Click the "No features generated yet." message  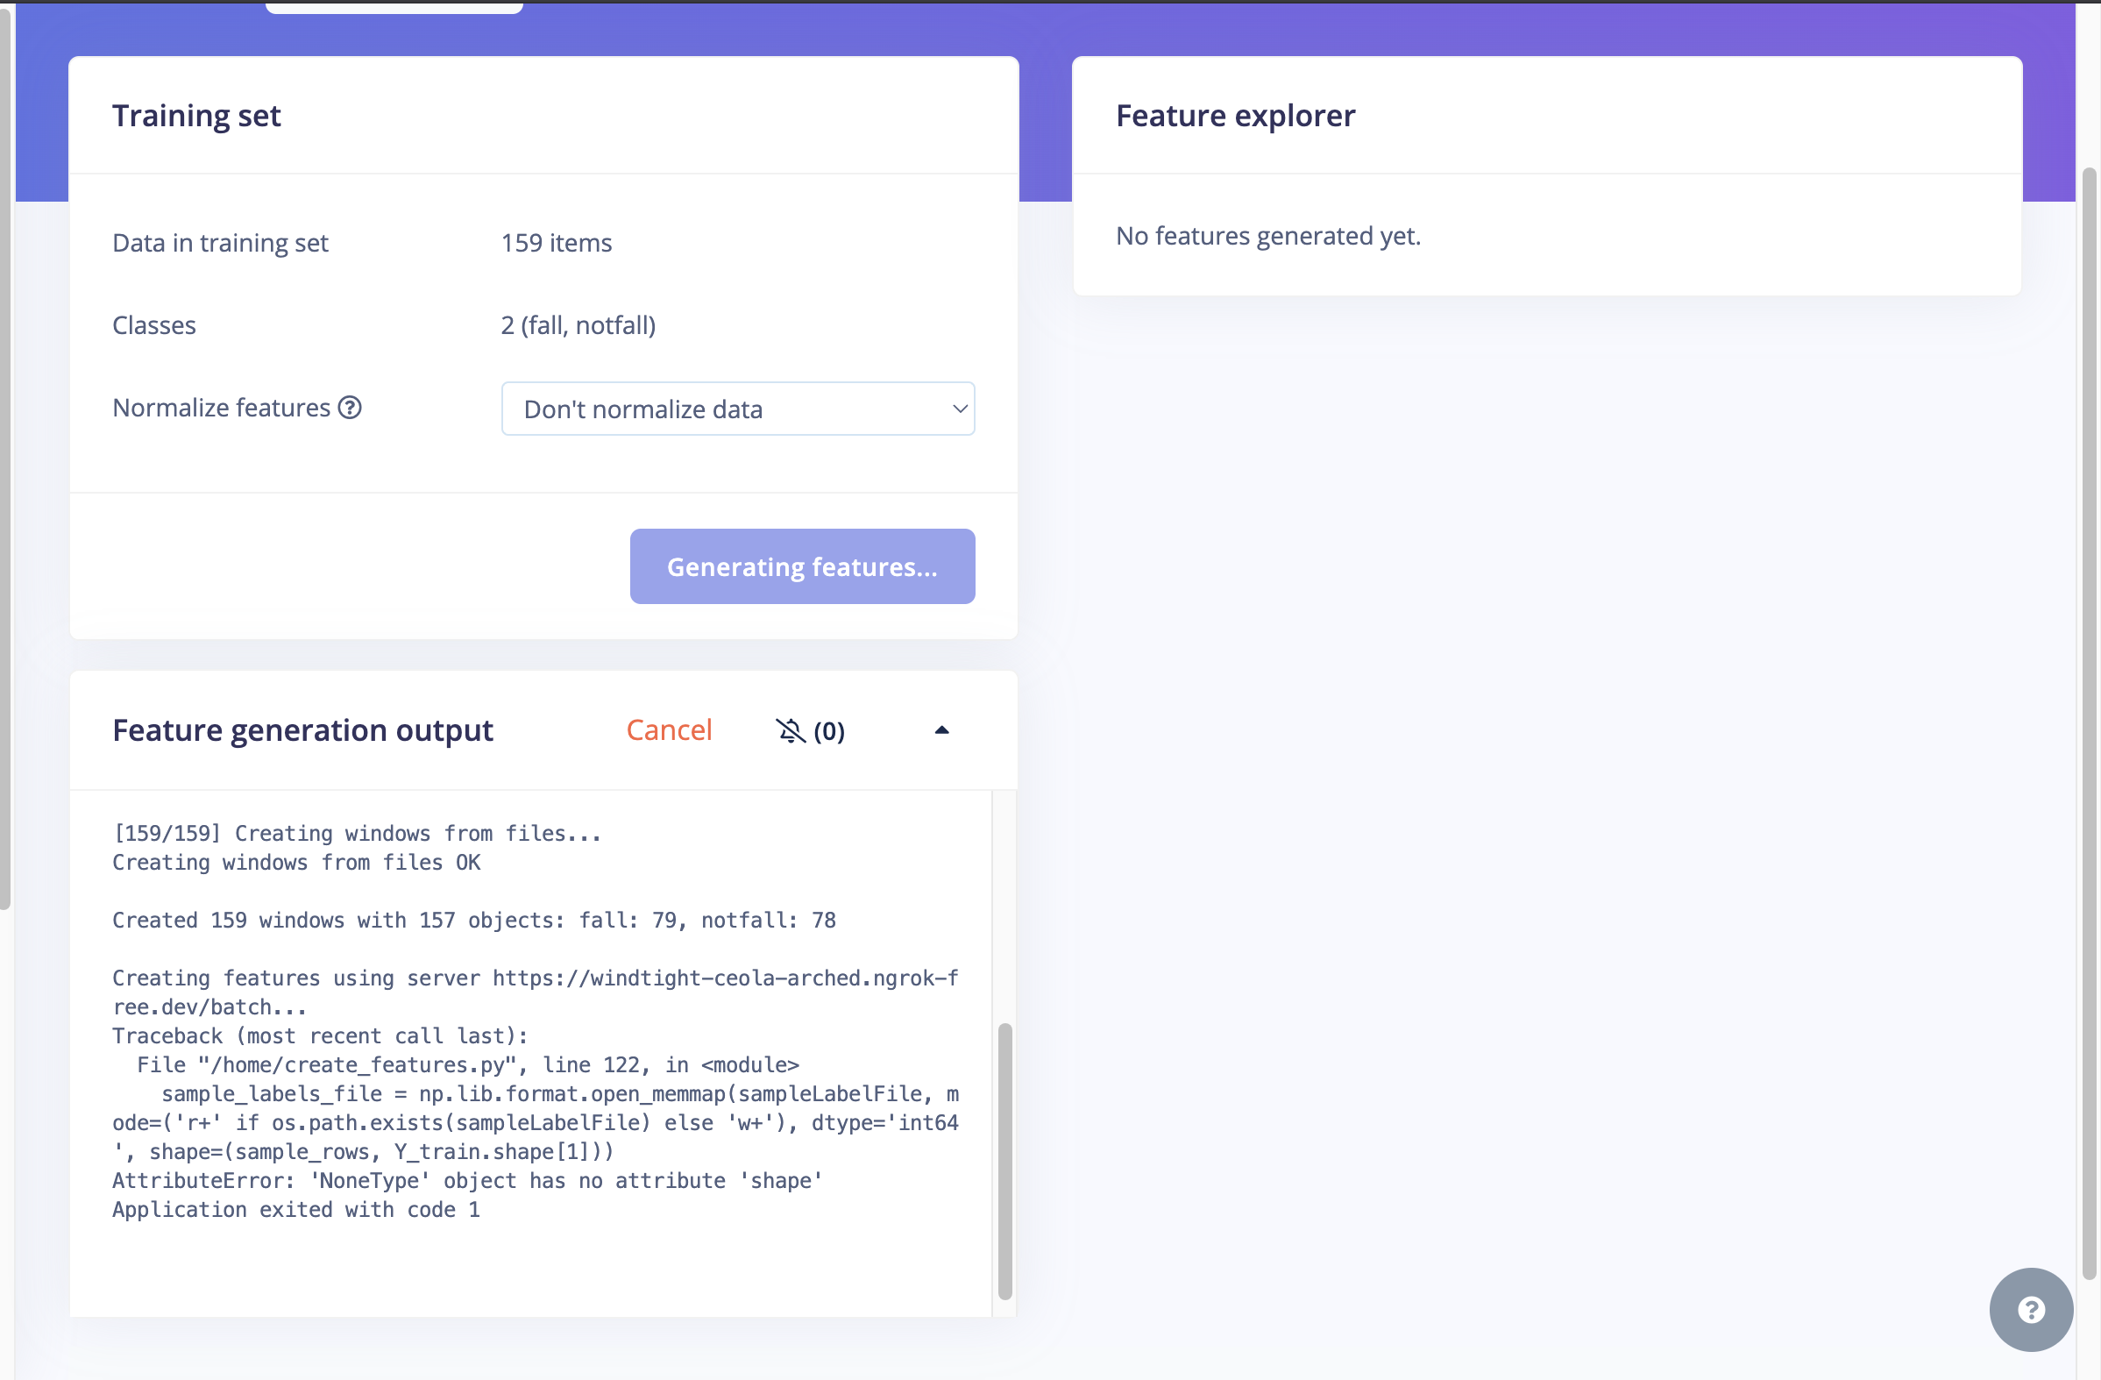1267,236
